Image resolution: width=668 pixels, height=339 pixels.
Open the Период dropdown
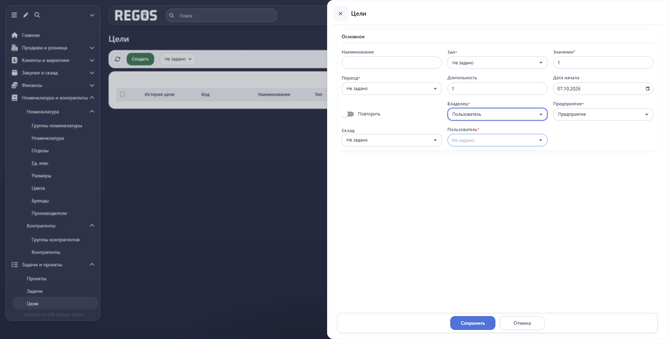pos(391,89)
